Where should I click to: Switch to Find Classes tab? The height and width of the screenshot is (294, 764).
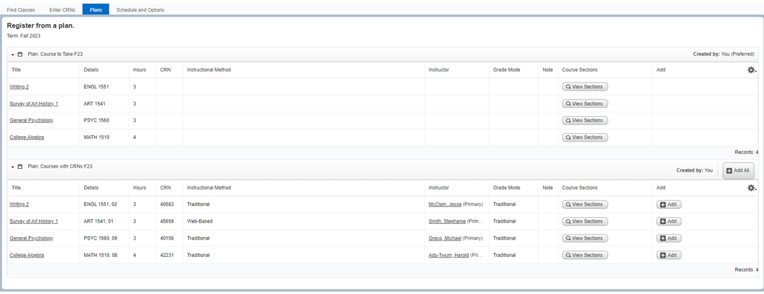(21, 10)
